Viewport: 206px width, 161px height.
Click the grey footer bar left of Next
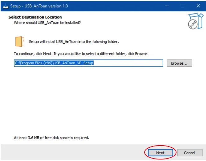click(71, 153)
